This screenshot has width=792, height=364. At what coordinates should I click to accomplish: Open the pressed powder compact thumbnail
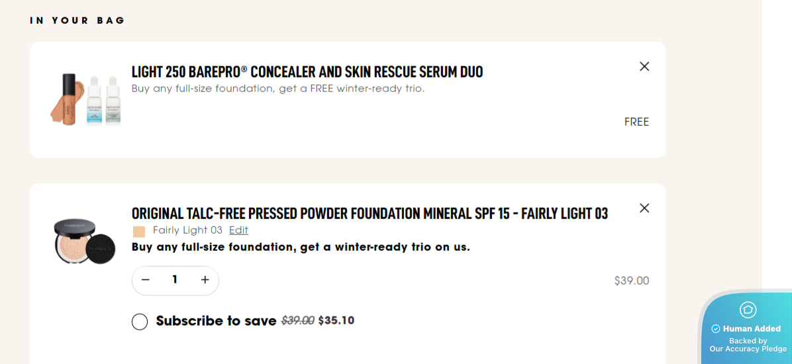point(85,242)
